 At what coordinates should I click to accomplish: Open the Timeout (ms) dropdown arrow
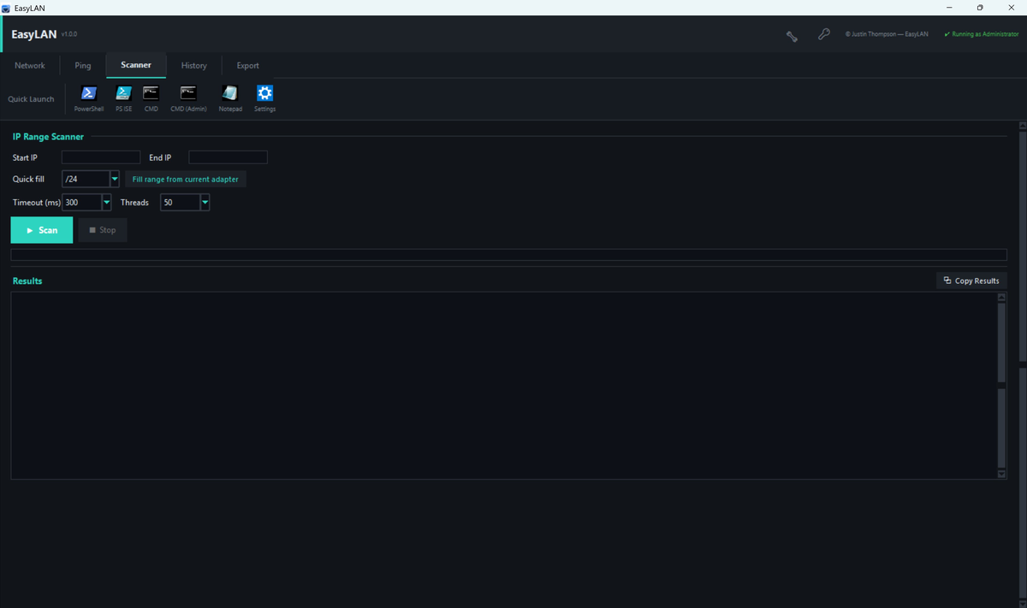107,203
